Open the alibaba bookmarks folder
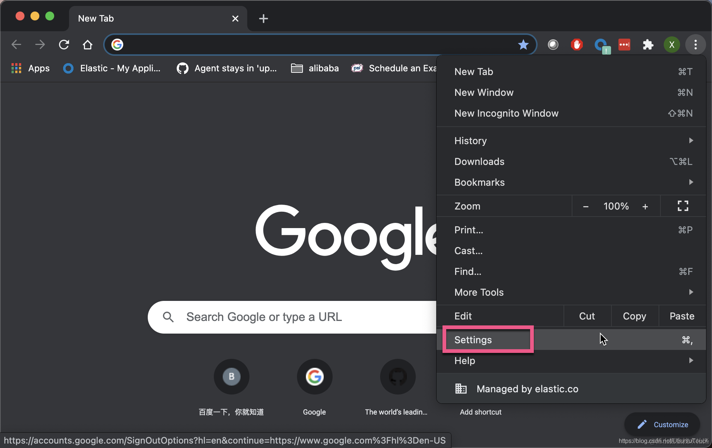The height and width of the screenshot is (448, 712). tap(315, 68)
